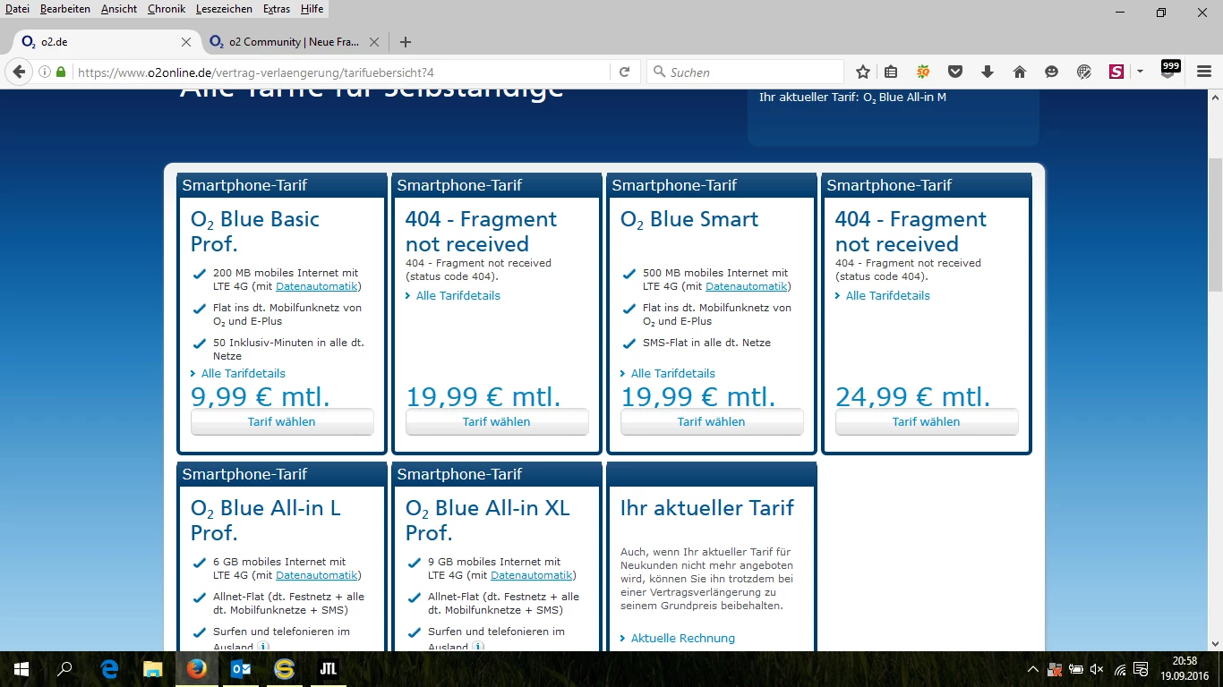The width and height of the screenshot is (1223, 687).
Task: Open the Hilfe menu
Action: coord(312,9)
